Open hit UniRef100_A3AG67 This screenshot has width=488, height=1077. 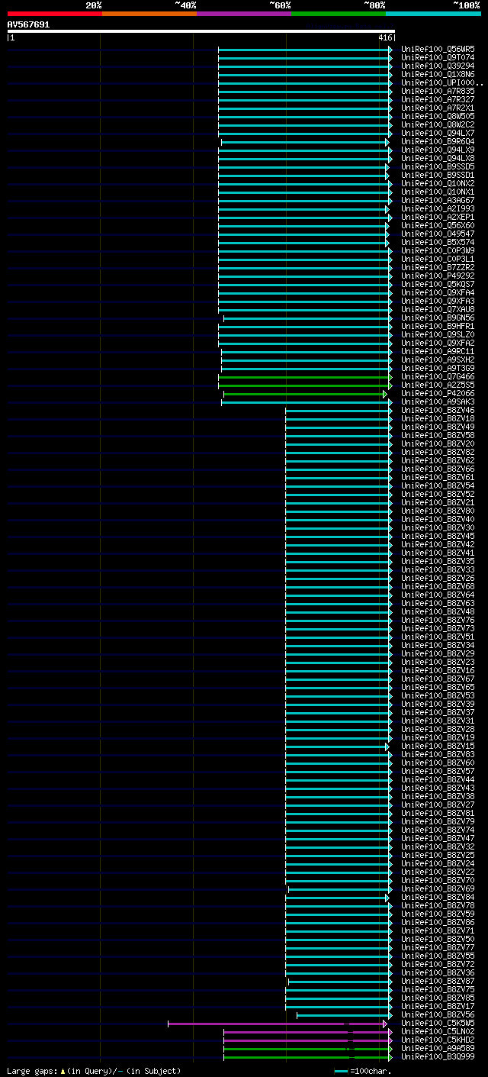[x=438, y=200]
